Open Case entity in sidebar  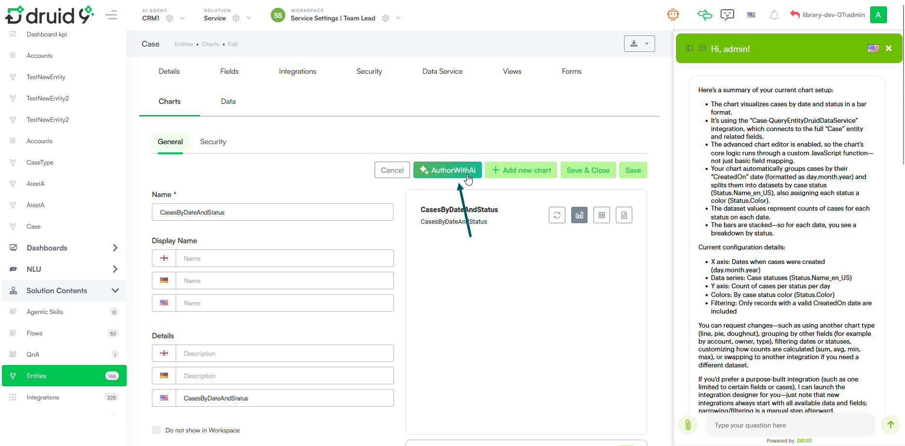[33, 227]
